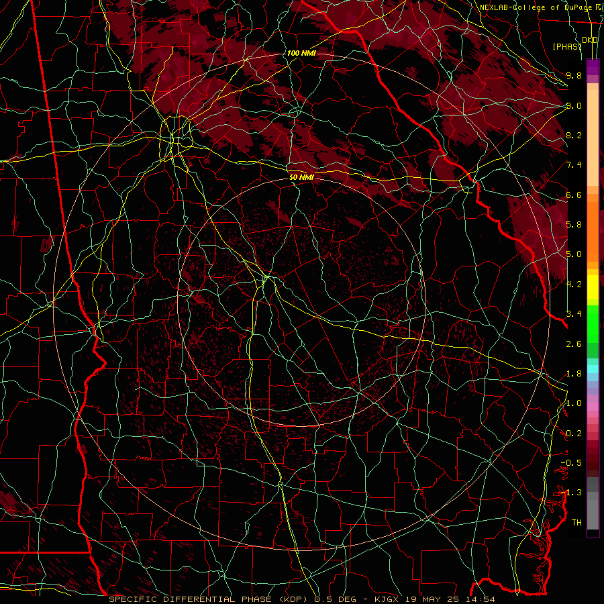Click the 3.4 color scale value
Screen dimensions: 604x604
tap(574, 314)
